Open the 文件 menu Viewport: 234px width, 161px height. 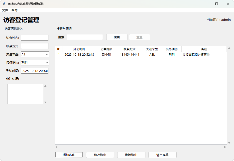(5, 10)
